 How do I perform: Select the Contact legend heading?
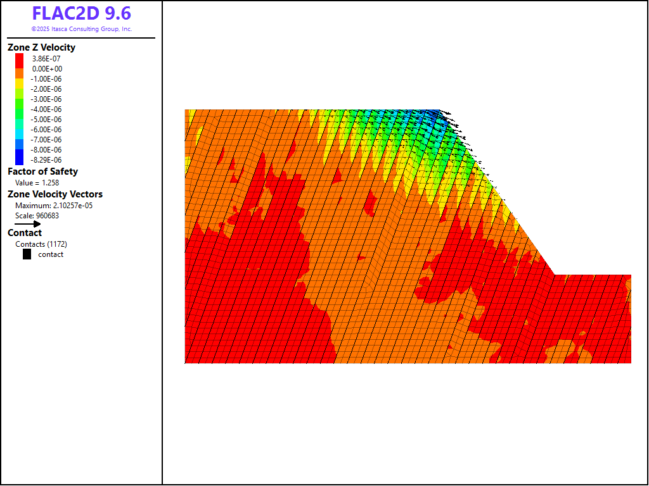coord(25,233)
